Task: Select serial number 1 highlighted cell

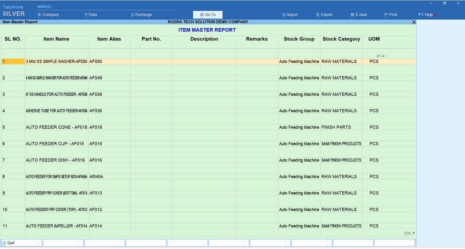Action: (x=13, y=62)
